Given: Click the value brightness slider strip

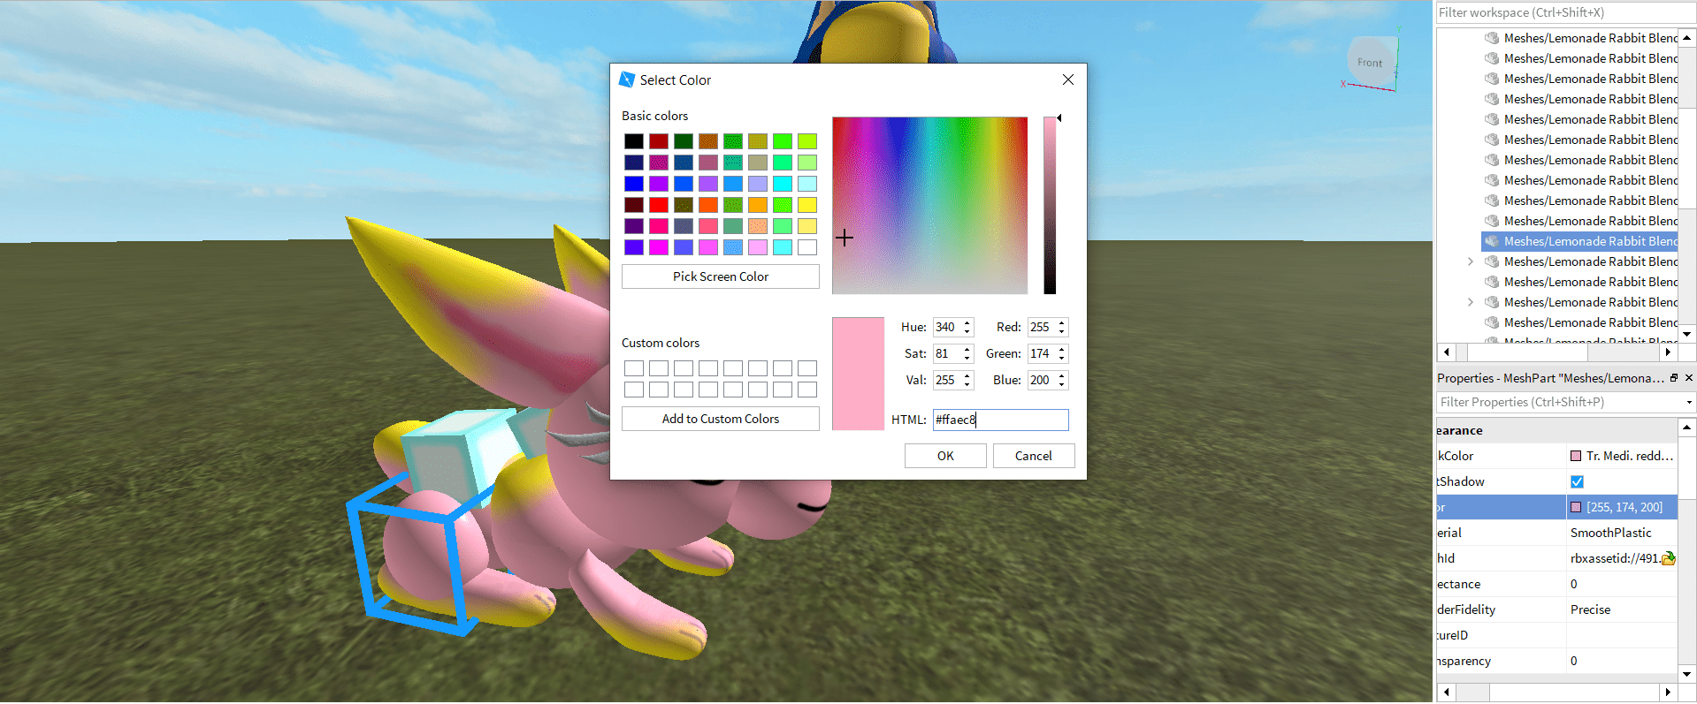Looking at the screenshot, I should click(x=1050, y=206).
